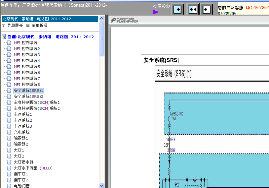Click the I/P-F connector label in diagram
This screenshot has height=188, width=269.
pyautogui.click(x=173, y=140)
